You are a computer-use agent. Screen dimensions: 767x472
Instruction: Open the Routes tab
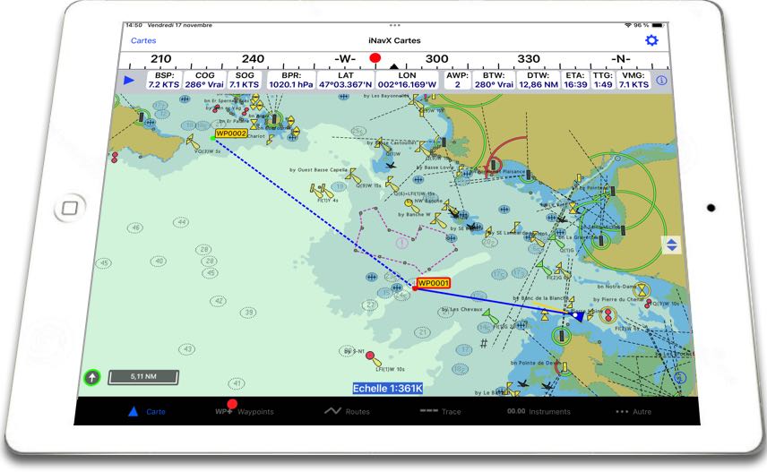[x=347, y=411]
